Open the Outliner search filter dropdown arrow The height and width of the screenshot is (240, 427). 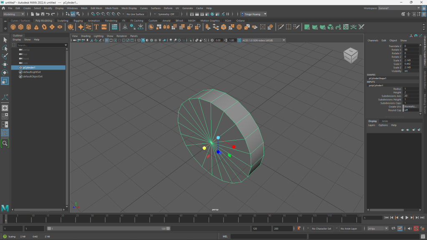click(65, 45)
